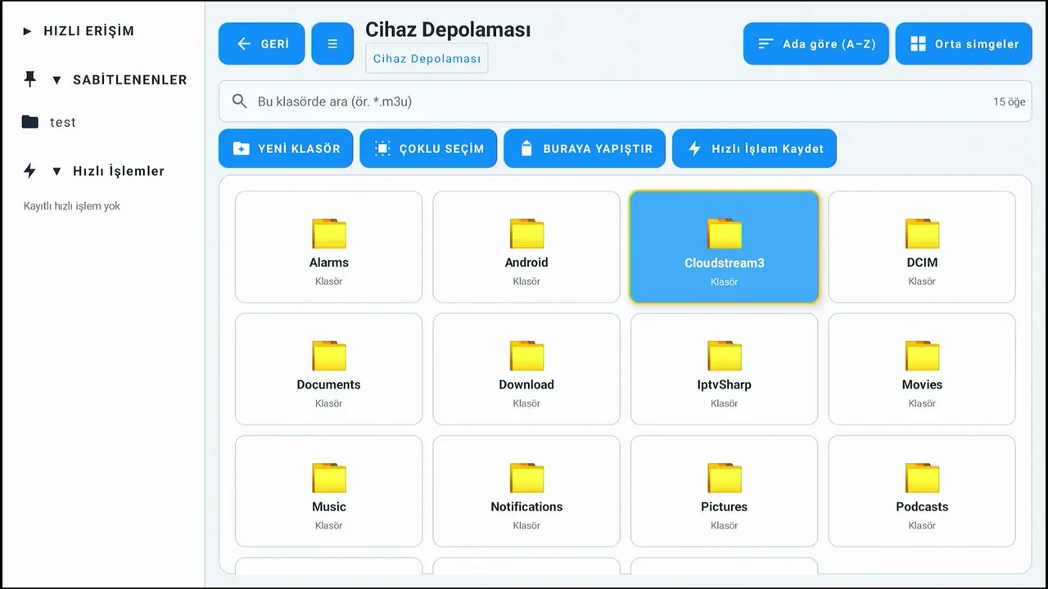Open the Notifications folder icon
The image size is (1048, 589).
pyautogui.click(x=526, y=478)
